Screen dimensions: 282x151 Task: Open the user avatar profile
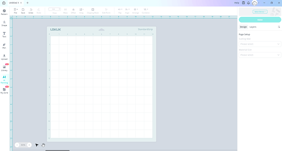pos(255,3)
